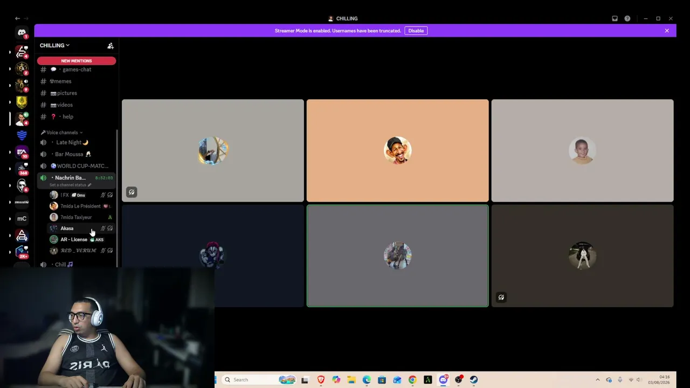Click the top-left gray video tile
The width and height of the screenshot is (690, 388).
point(213,150)
